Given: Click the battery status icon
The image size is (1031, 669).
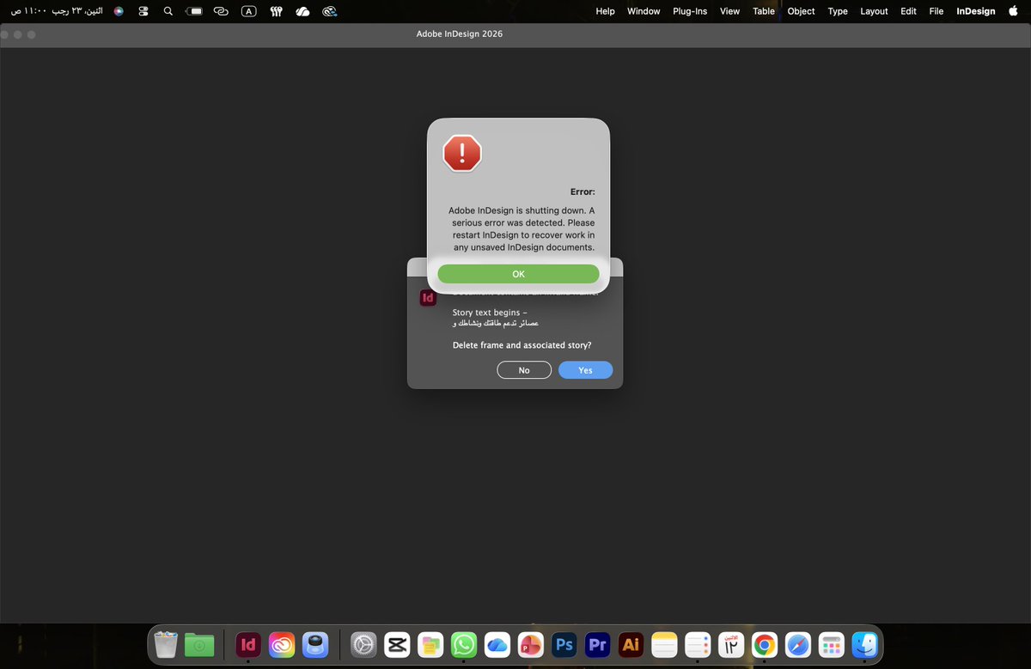Looking at the screenshot, I should pyautogui.click(x=195, y=11).
